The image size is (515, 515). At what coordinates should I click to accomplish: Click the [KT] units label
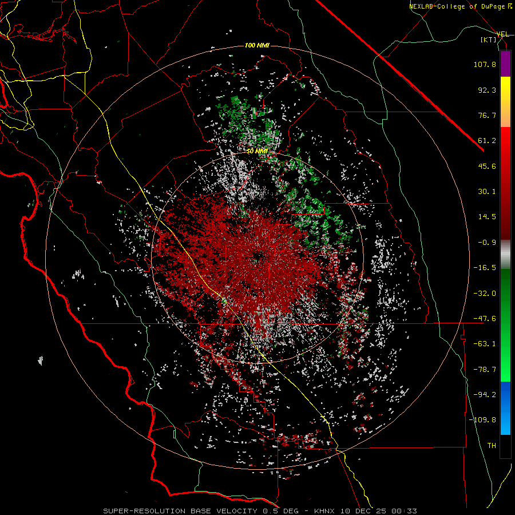tap(489, 39)
